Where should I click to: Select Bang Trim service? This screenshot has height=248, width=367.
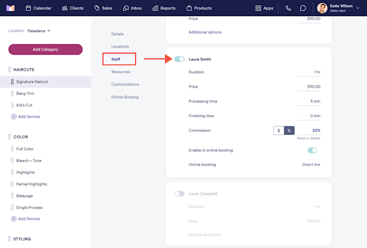coord(25,94)
